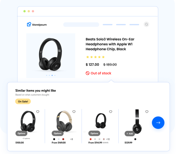177x154 pixels.
Task: Click the + Add button on $129.99 headphones
Action: 130,133
